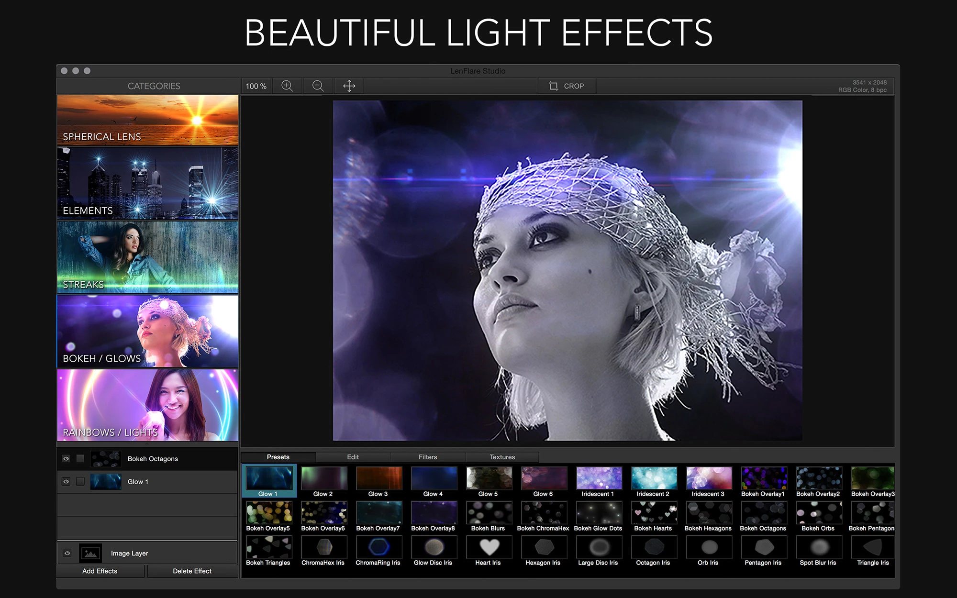
Task: Check the Bokeh Octagons layer checkbox
Action: coord(80,458)
